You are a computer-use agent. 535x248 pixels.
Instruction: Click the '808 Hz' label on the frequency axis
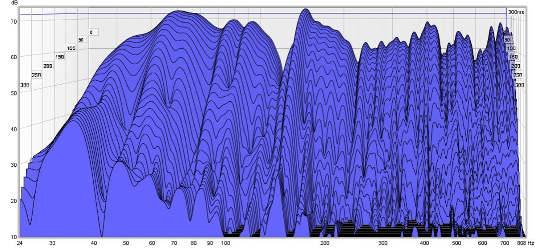click(x=526, y=243)
